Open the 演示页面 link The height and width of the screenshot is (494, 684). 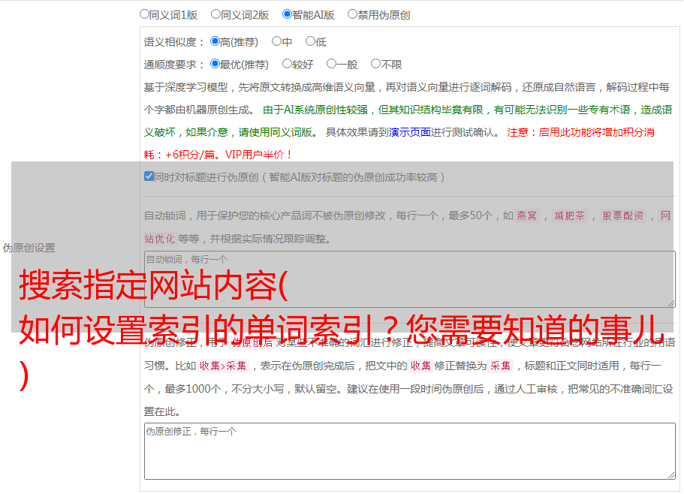pyautogui.click(x=410, y=132)
